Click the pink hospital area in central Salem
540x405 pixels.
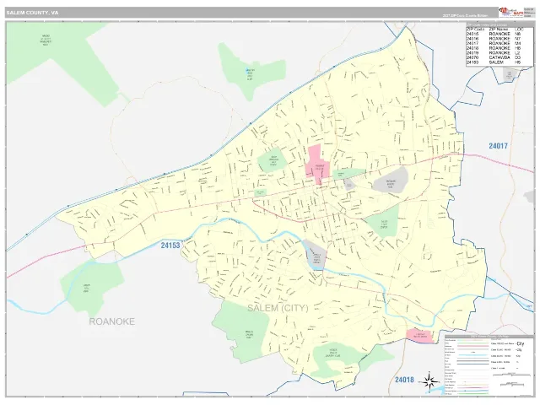pyautogui.click(x=317, y=165)
